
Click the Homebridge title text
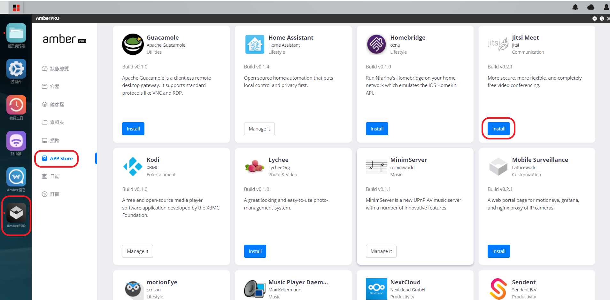click(408, 37)
